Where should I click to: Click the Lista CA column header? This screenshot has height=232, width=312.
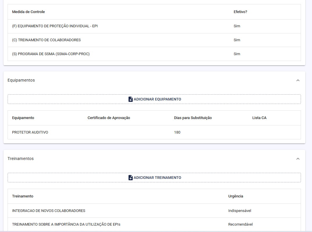coord(259,118)
